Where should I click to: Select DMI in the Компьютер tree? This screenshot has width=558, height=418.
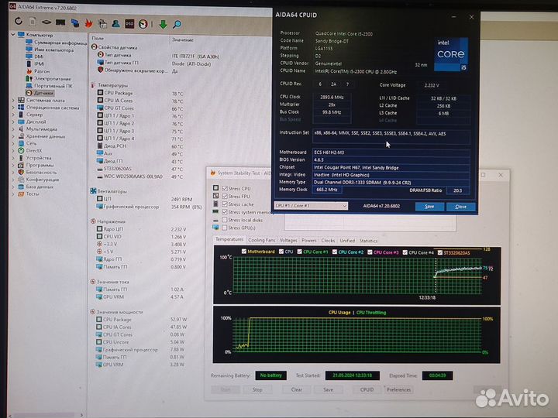click(35, 57)
